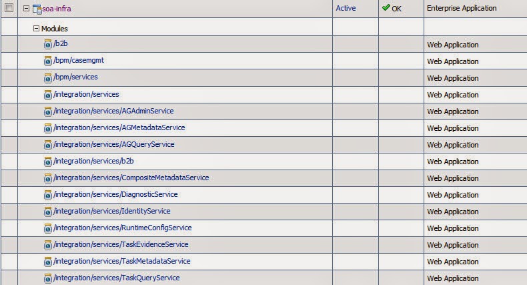Collapse the soa-infra tree node
This screenshot has width=527, height=285.
(26, 9)
